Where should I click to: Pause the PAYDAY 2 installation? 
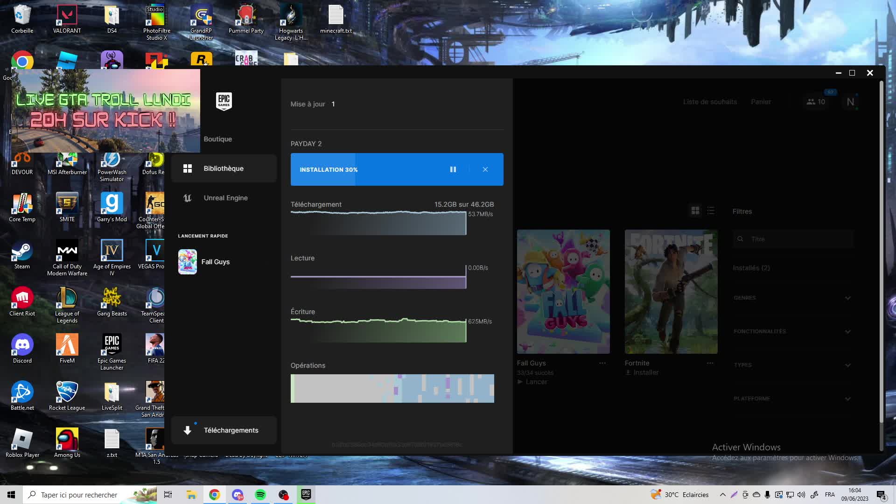[453, 169]
